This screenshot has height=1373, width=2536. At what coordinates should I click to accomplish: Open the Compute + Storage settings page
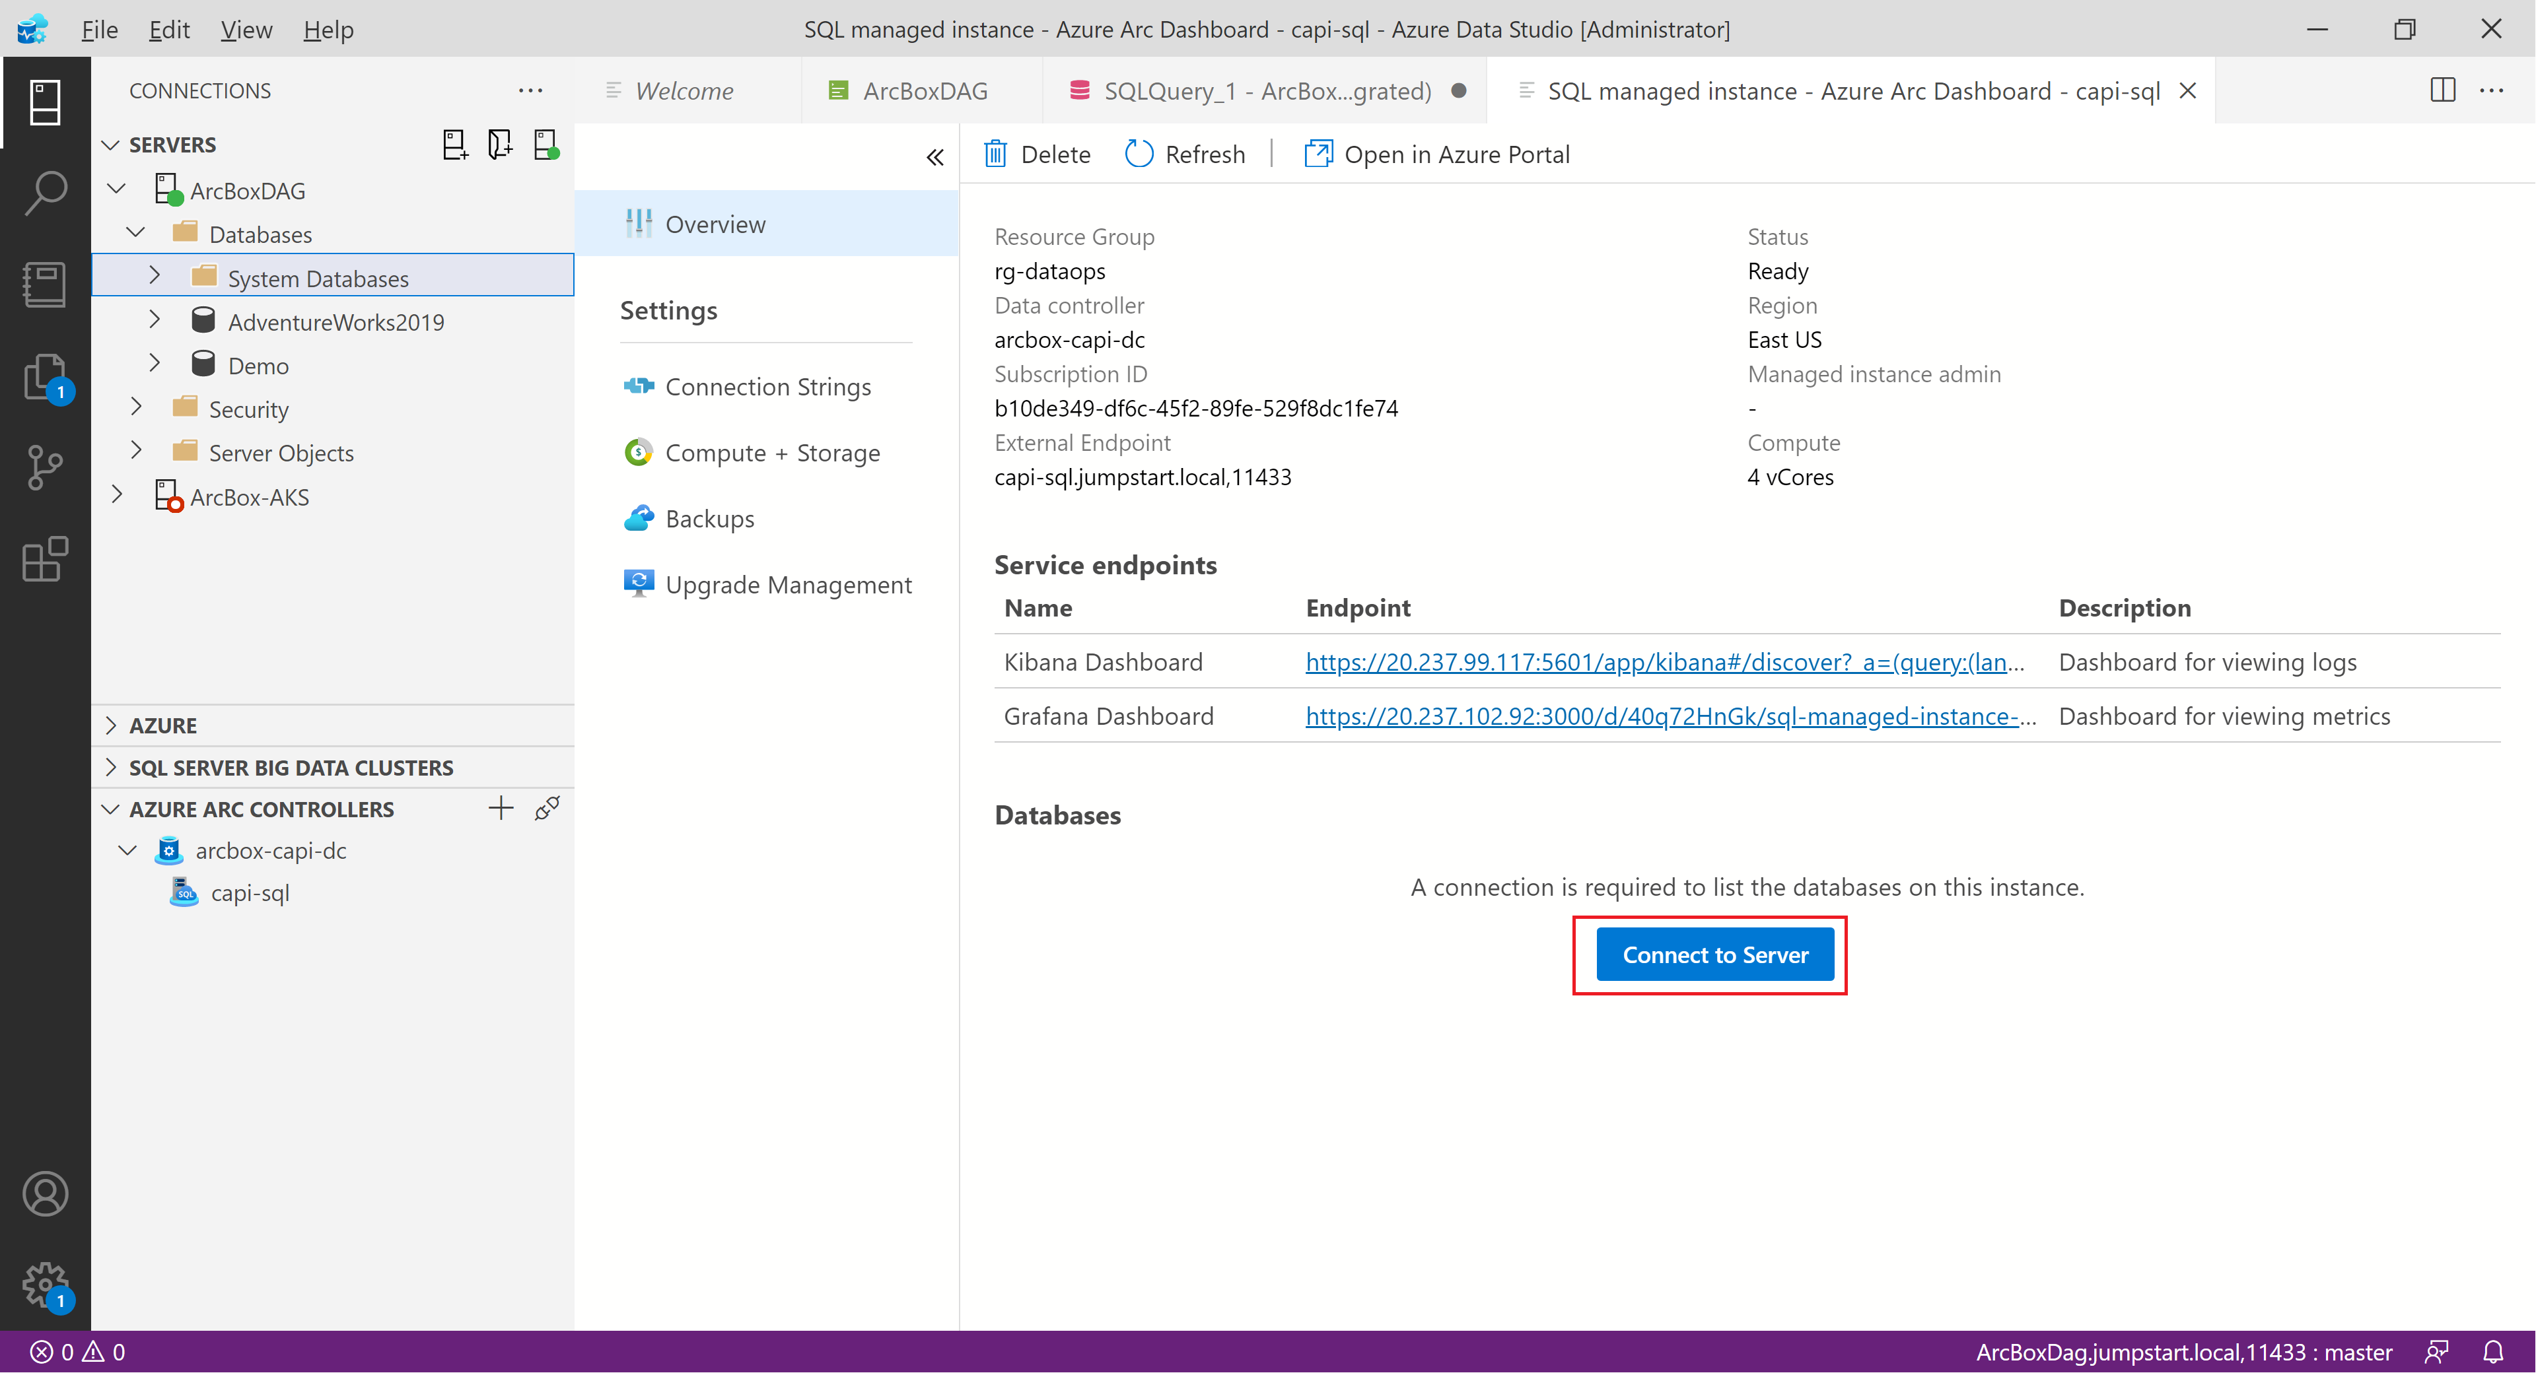[x=772, y=453]
